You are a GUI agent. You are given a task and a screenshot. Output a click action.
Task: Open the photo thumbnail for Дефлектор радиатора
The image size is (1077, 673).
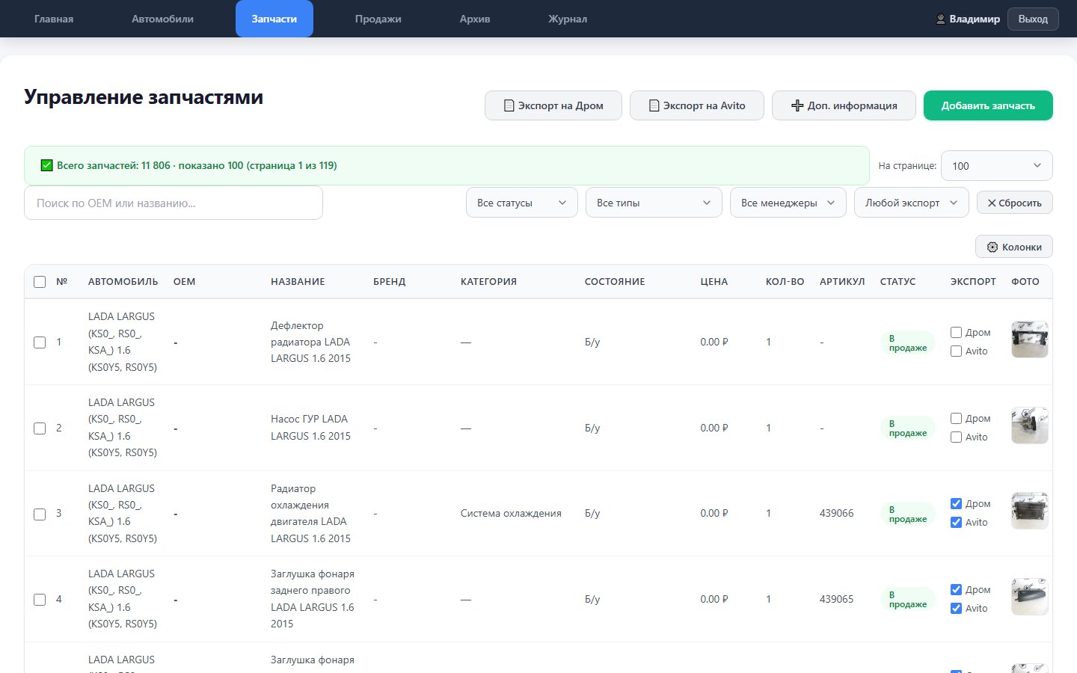click(1030, 339)
